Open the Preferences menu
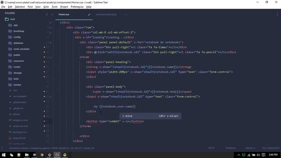 tap(77, 7)
